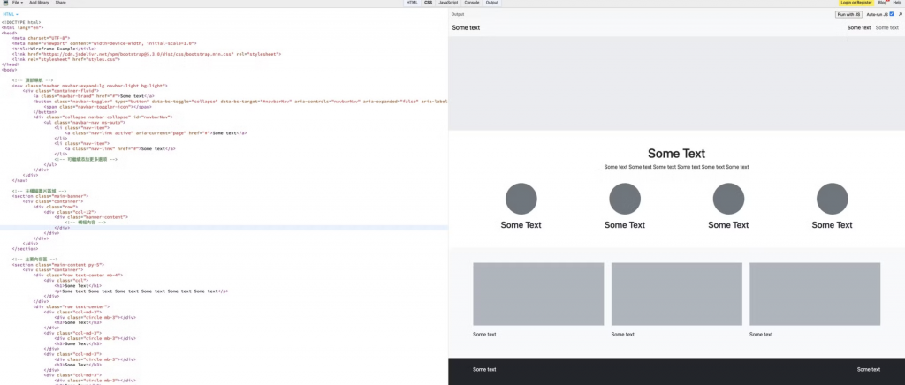905x385 pixels.
Task: Expand the HTML language dropdown in editor
Action: [11, 14]
